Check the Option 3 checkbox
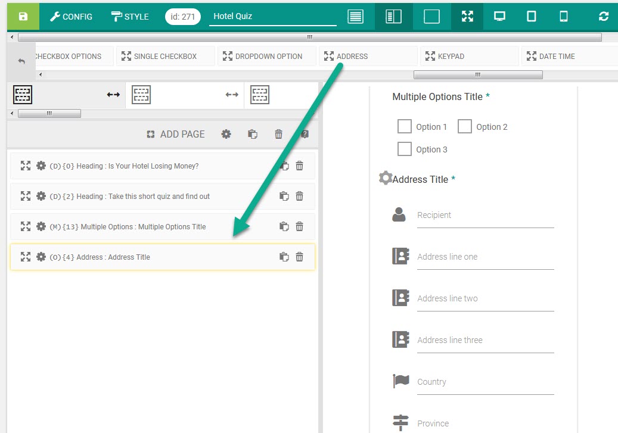 [405, 149]
